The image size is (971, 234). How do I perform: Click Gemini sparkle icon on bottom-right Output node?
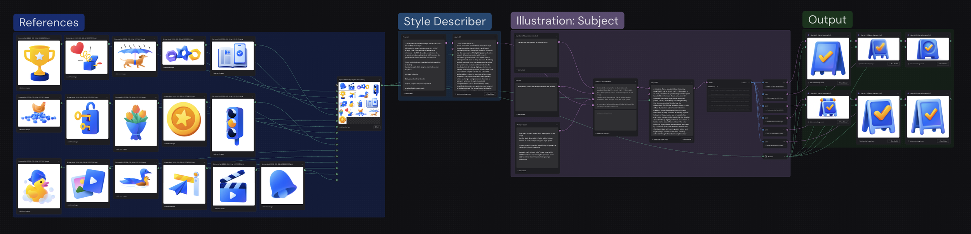pos(908,93)
